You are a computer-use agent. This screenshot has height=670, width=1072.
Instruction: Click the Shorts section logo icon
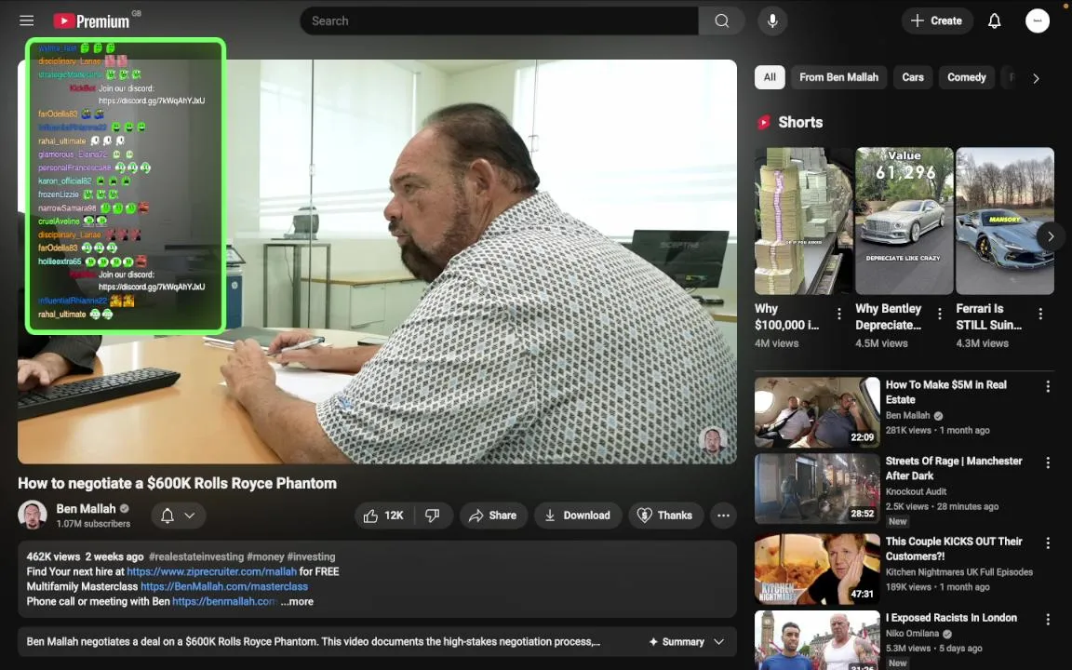click(764, 123)
